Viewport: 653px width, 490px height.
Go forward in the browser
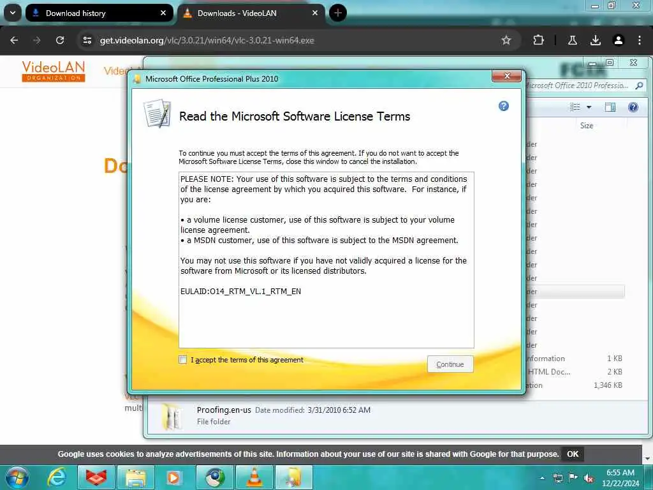[36, 40]
